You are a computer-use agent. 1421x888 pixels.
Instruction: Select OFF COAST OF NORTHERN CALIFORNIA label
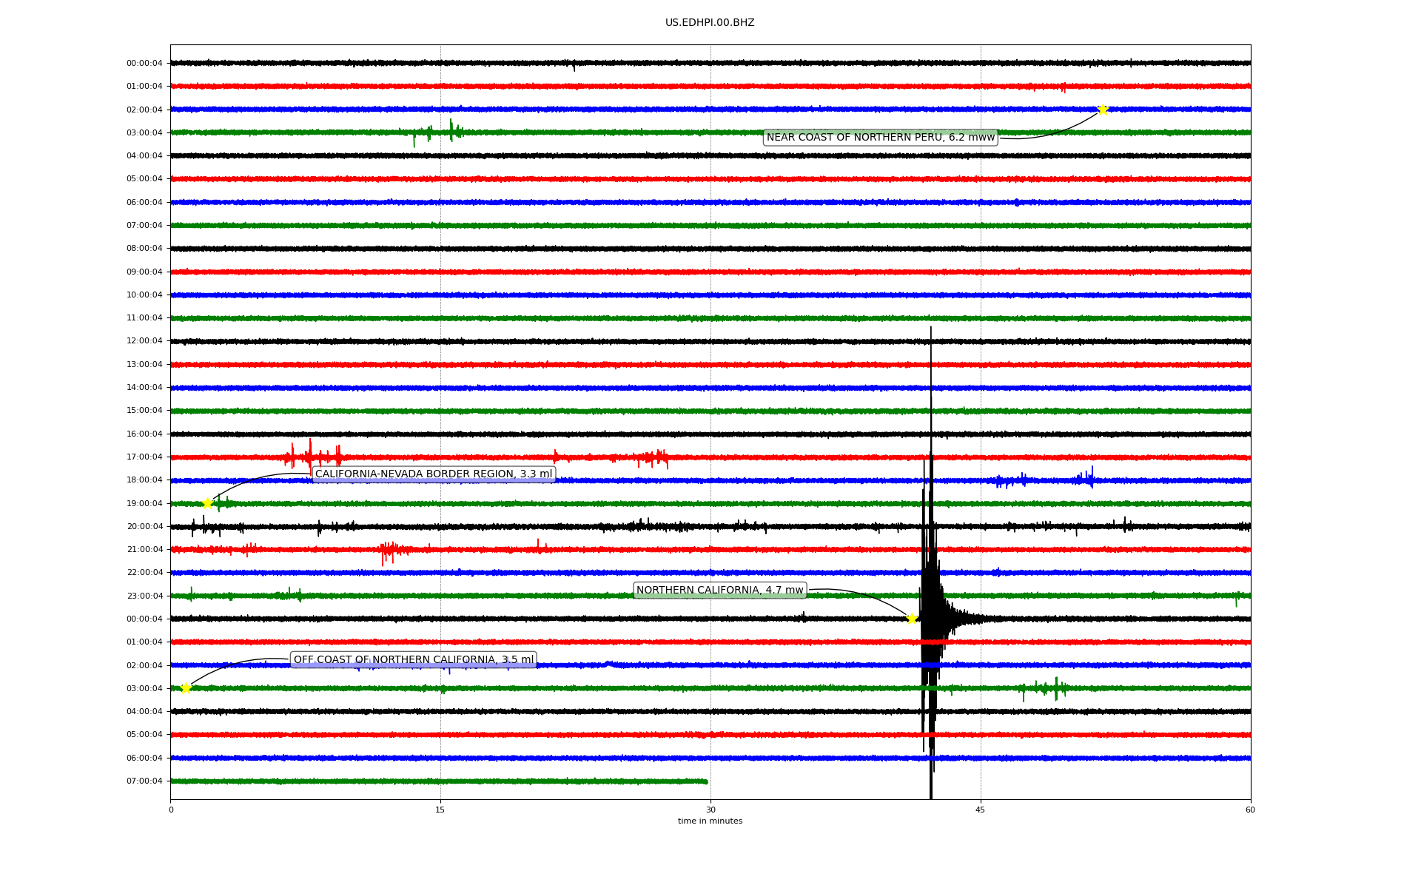click(x=413, y=660)
